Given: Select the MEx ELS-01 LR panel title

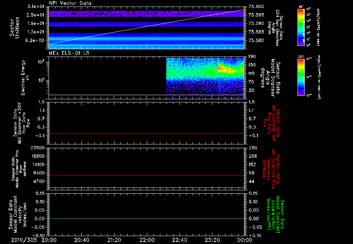Looking at the screenshot, I should coord(69,52).
